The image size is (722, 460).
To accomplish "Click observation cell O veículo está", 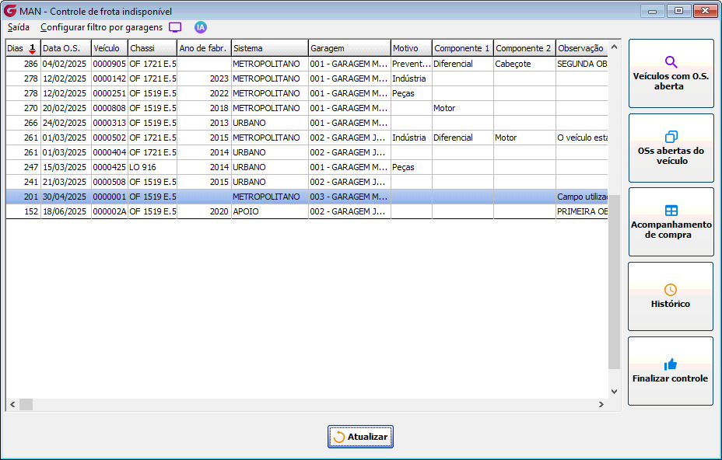I will [x=582, y=138].
